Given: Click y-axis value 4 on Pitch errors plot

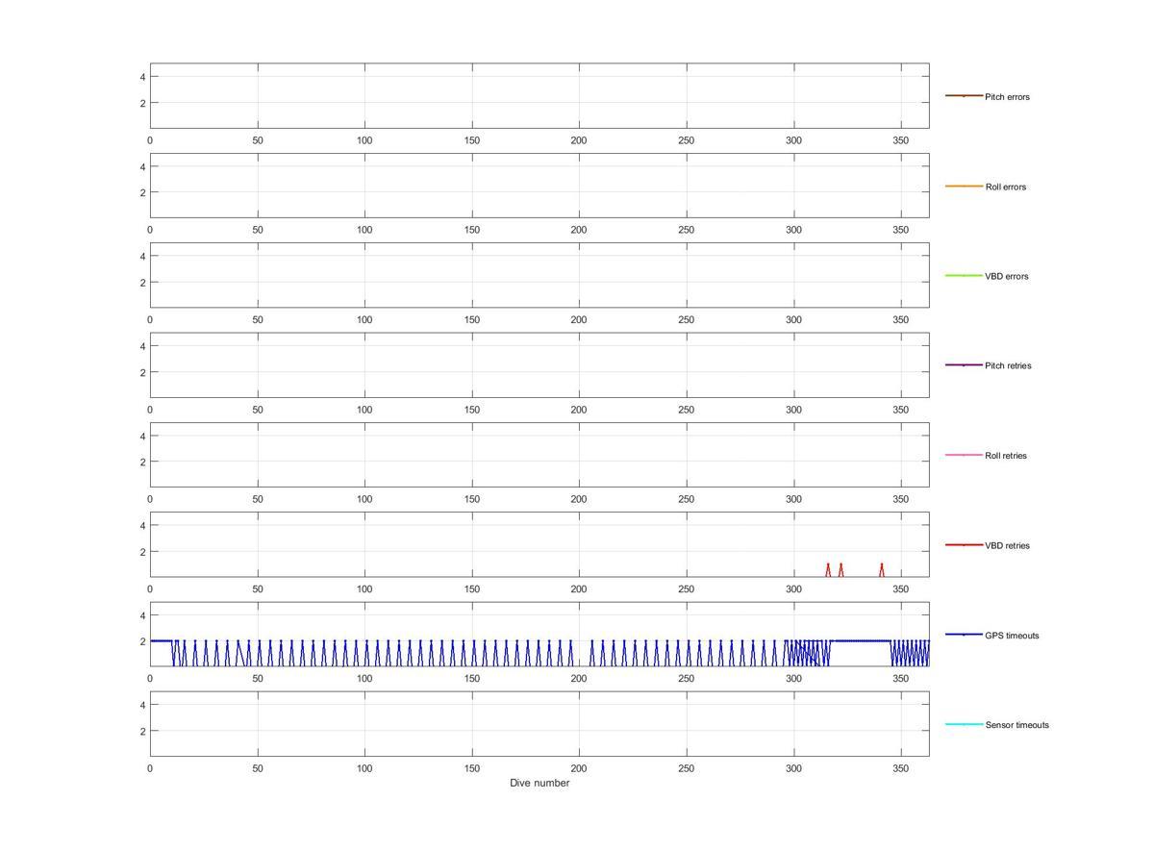Looking at the screenshot, I should [x=142, y=76].
